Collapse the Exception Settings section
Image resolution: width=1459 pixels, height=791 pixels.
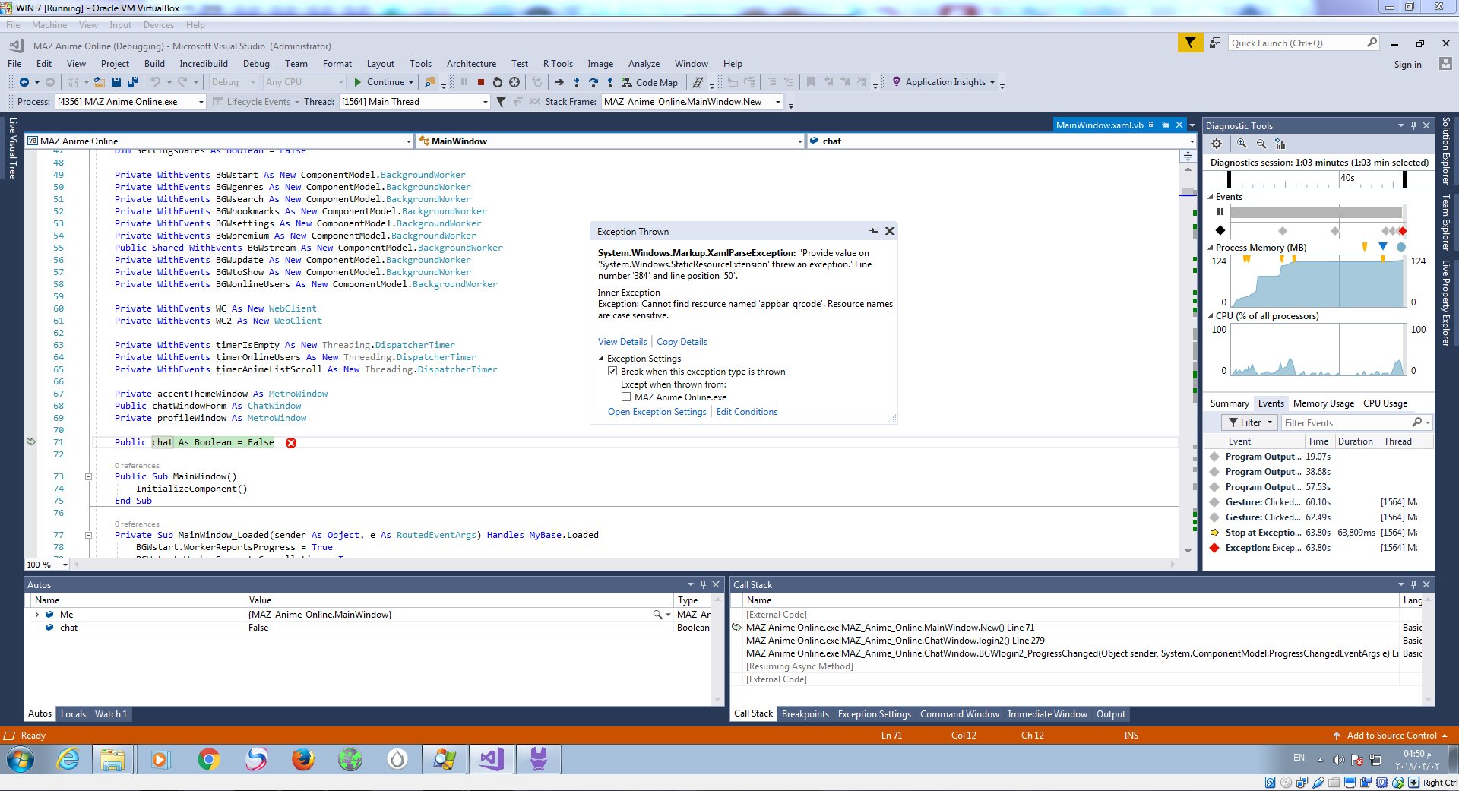click(x=601, y=359)
